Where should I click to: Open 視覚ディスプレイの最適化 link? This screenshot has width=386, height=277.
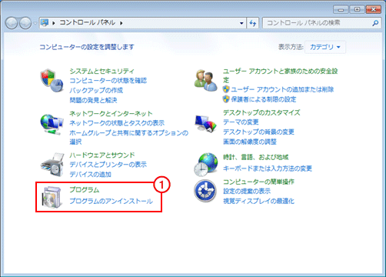(x=258, y=201)
